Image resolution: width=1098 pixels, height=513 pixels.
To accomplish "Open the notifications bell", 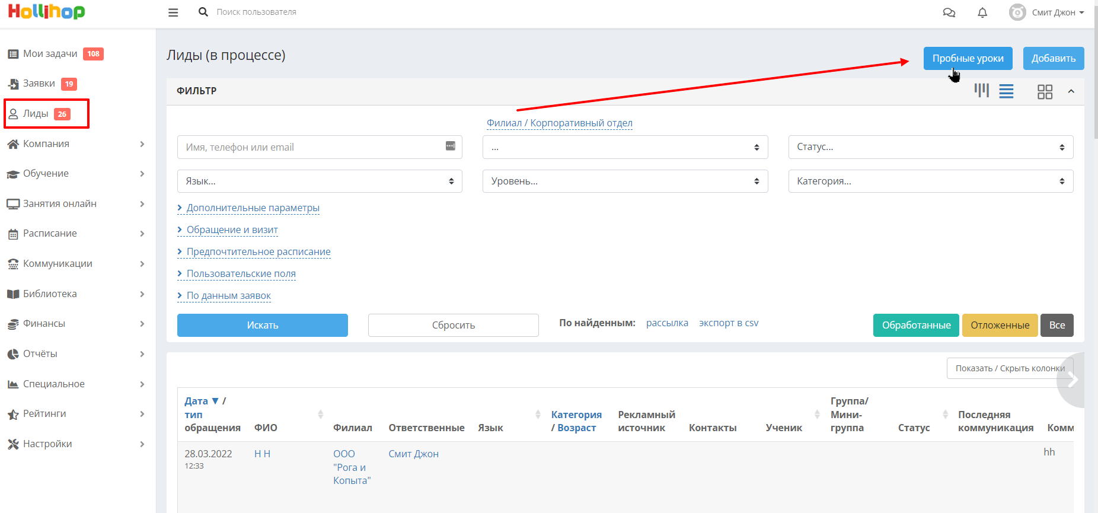I will point(982,12).
